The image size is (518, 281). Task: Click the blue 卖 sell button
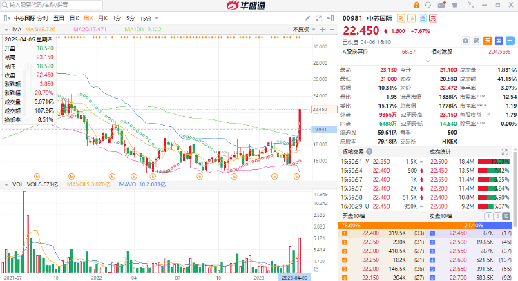point(499,41)
